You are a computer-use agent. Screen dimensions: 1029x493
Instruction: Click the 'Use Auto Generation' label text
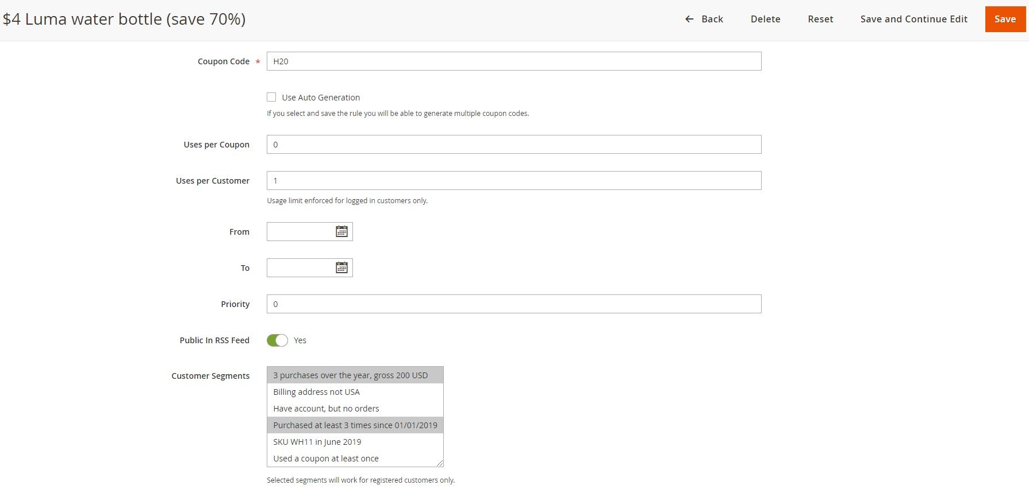click(321, 98)
